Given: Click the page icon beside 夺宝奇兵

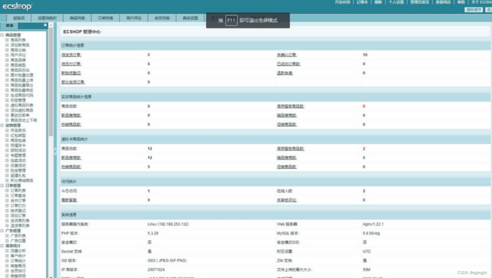Looking at the screenshot, I should pyautogui.click(x=7, y=130).
